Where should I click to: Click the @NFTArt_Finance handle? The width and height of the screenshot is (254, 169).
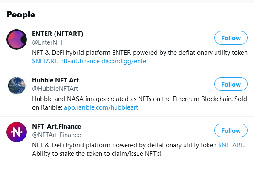click(56, 135)
